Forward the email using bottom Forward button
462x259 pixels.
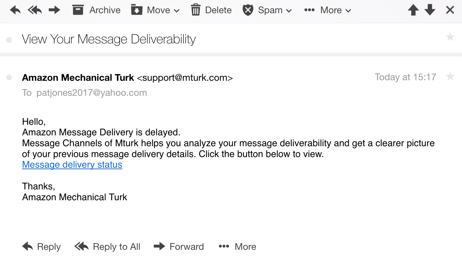(179, 246)
